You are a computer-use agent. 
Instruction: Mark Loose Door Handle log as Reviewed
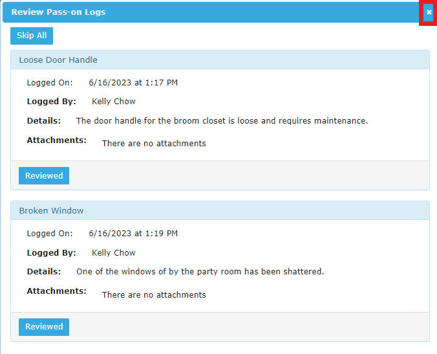[44, 176]
